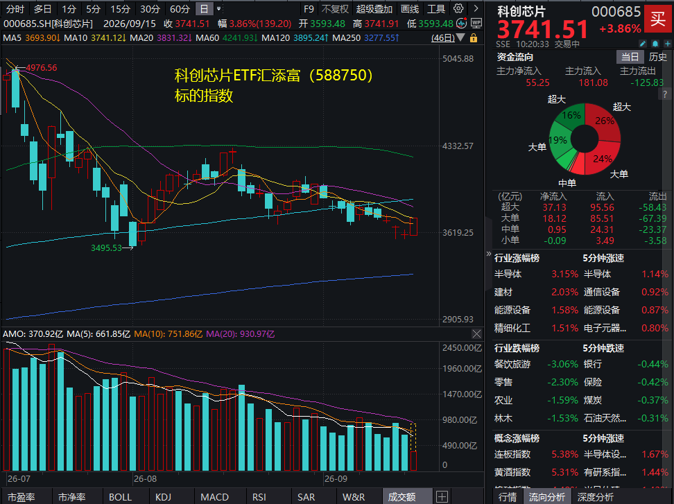This screenshot has width=674, height=504.
Task: Add a new indicator with plus box
Action: coord(442,496)
